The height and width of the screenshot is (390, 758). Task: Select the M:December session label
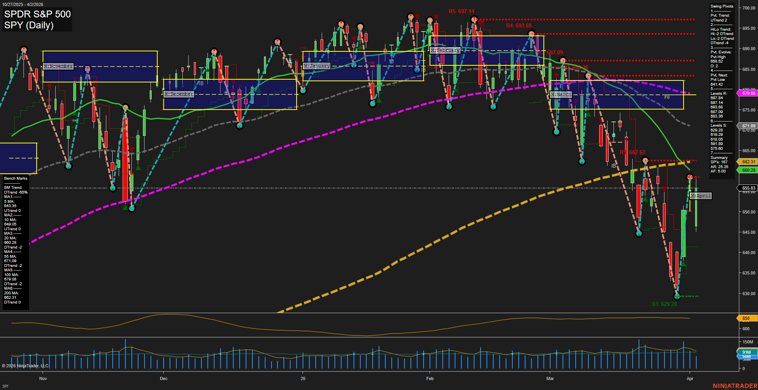coord(179,94)
